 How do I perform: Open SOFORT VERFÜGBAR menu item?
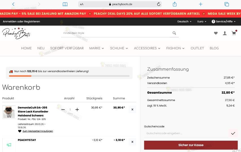67,48
